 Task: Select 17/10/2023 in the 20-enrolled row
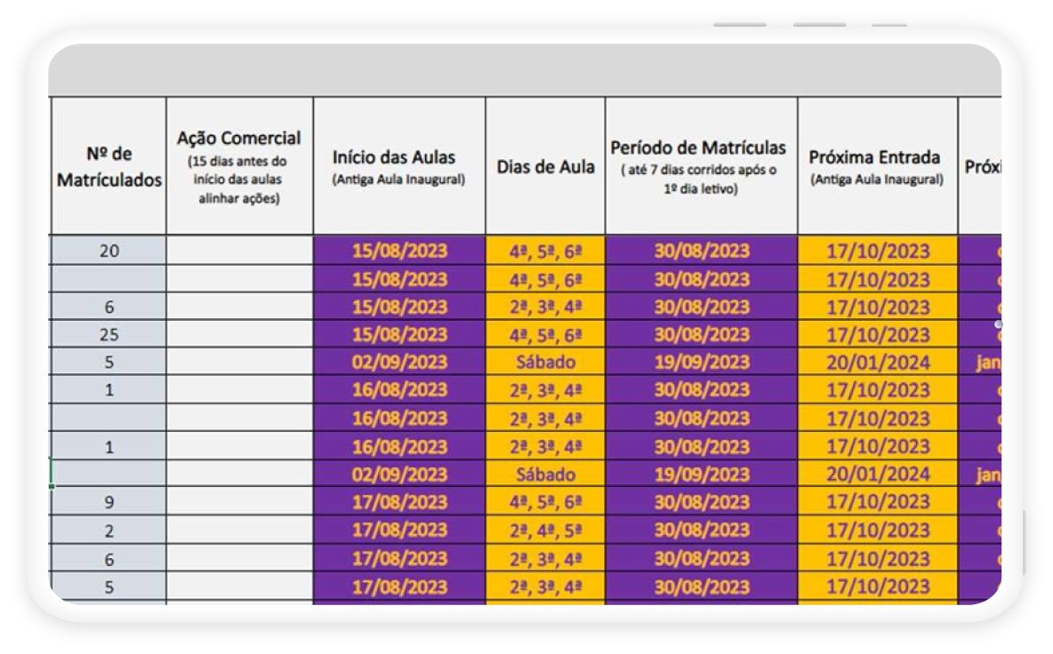click(878, 251)
